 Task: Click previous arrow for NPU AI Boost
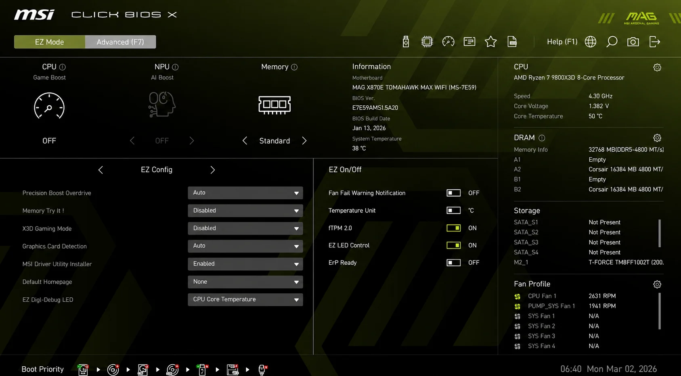point(132,140)
